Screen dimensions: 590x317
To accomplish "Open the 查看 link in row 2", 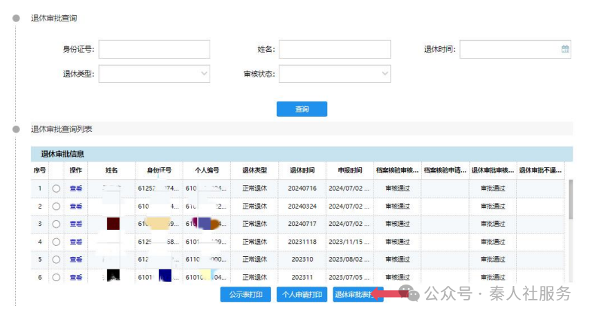I will click(x=75, y=206).
